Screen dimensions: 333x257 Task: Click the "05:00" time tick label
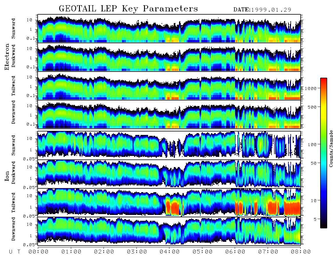click(203, 252)
